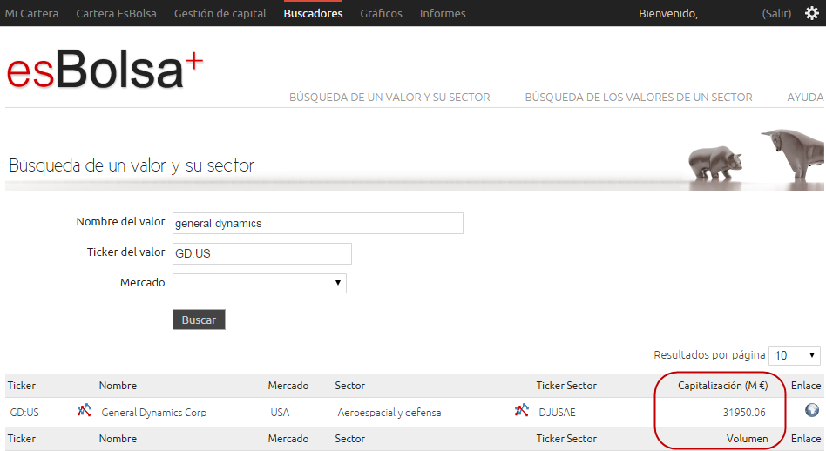Sort by the top Sector column header
This screenshot has height=451, width=826.
click(349, 385)
